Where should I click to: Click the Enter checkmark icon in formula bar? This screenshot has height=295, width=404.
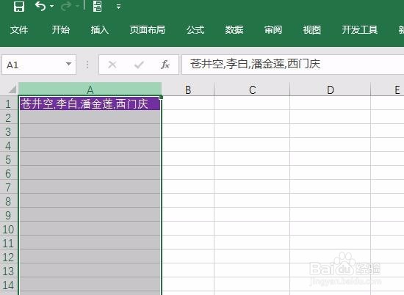coord(139,65)
